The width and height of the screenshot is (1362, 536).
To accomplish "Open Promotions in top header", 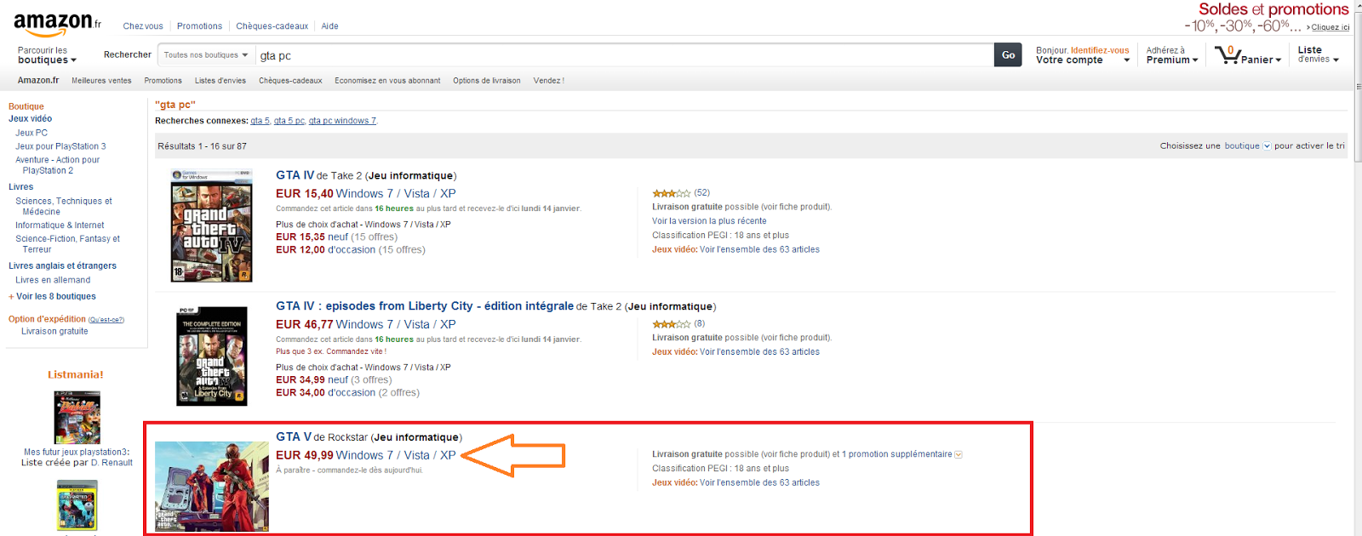I will tap(199, 26).
